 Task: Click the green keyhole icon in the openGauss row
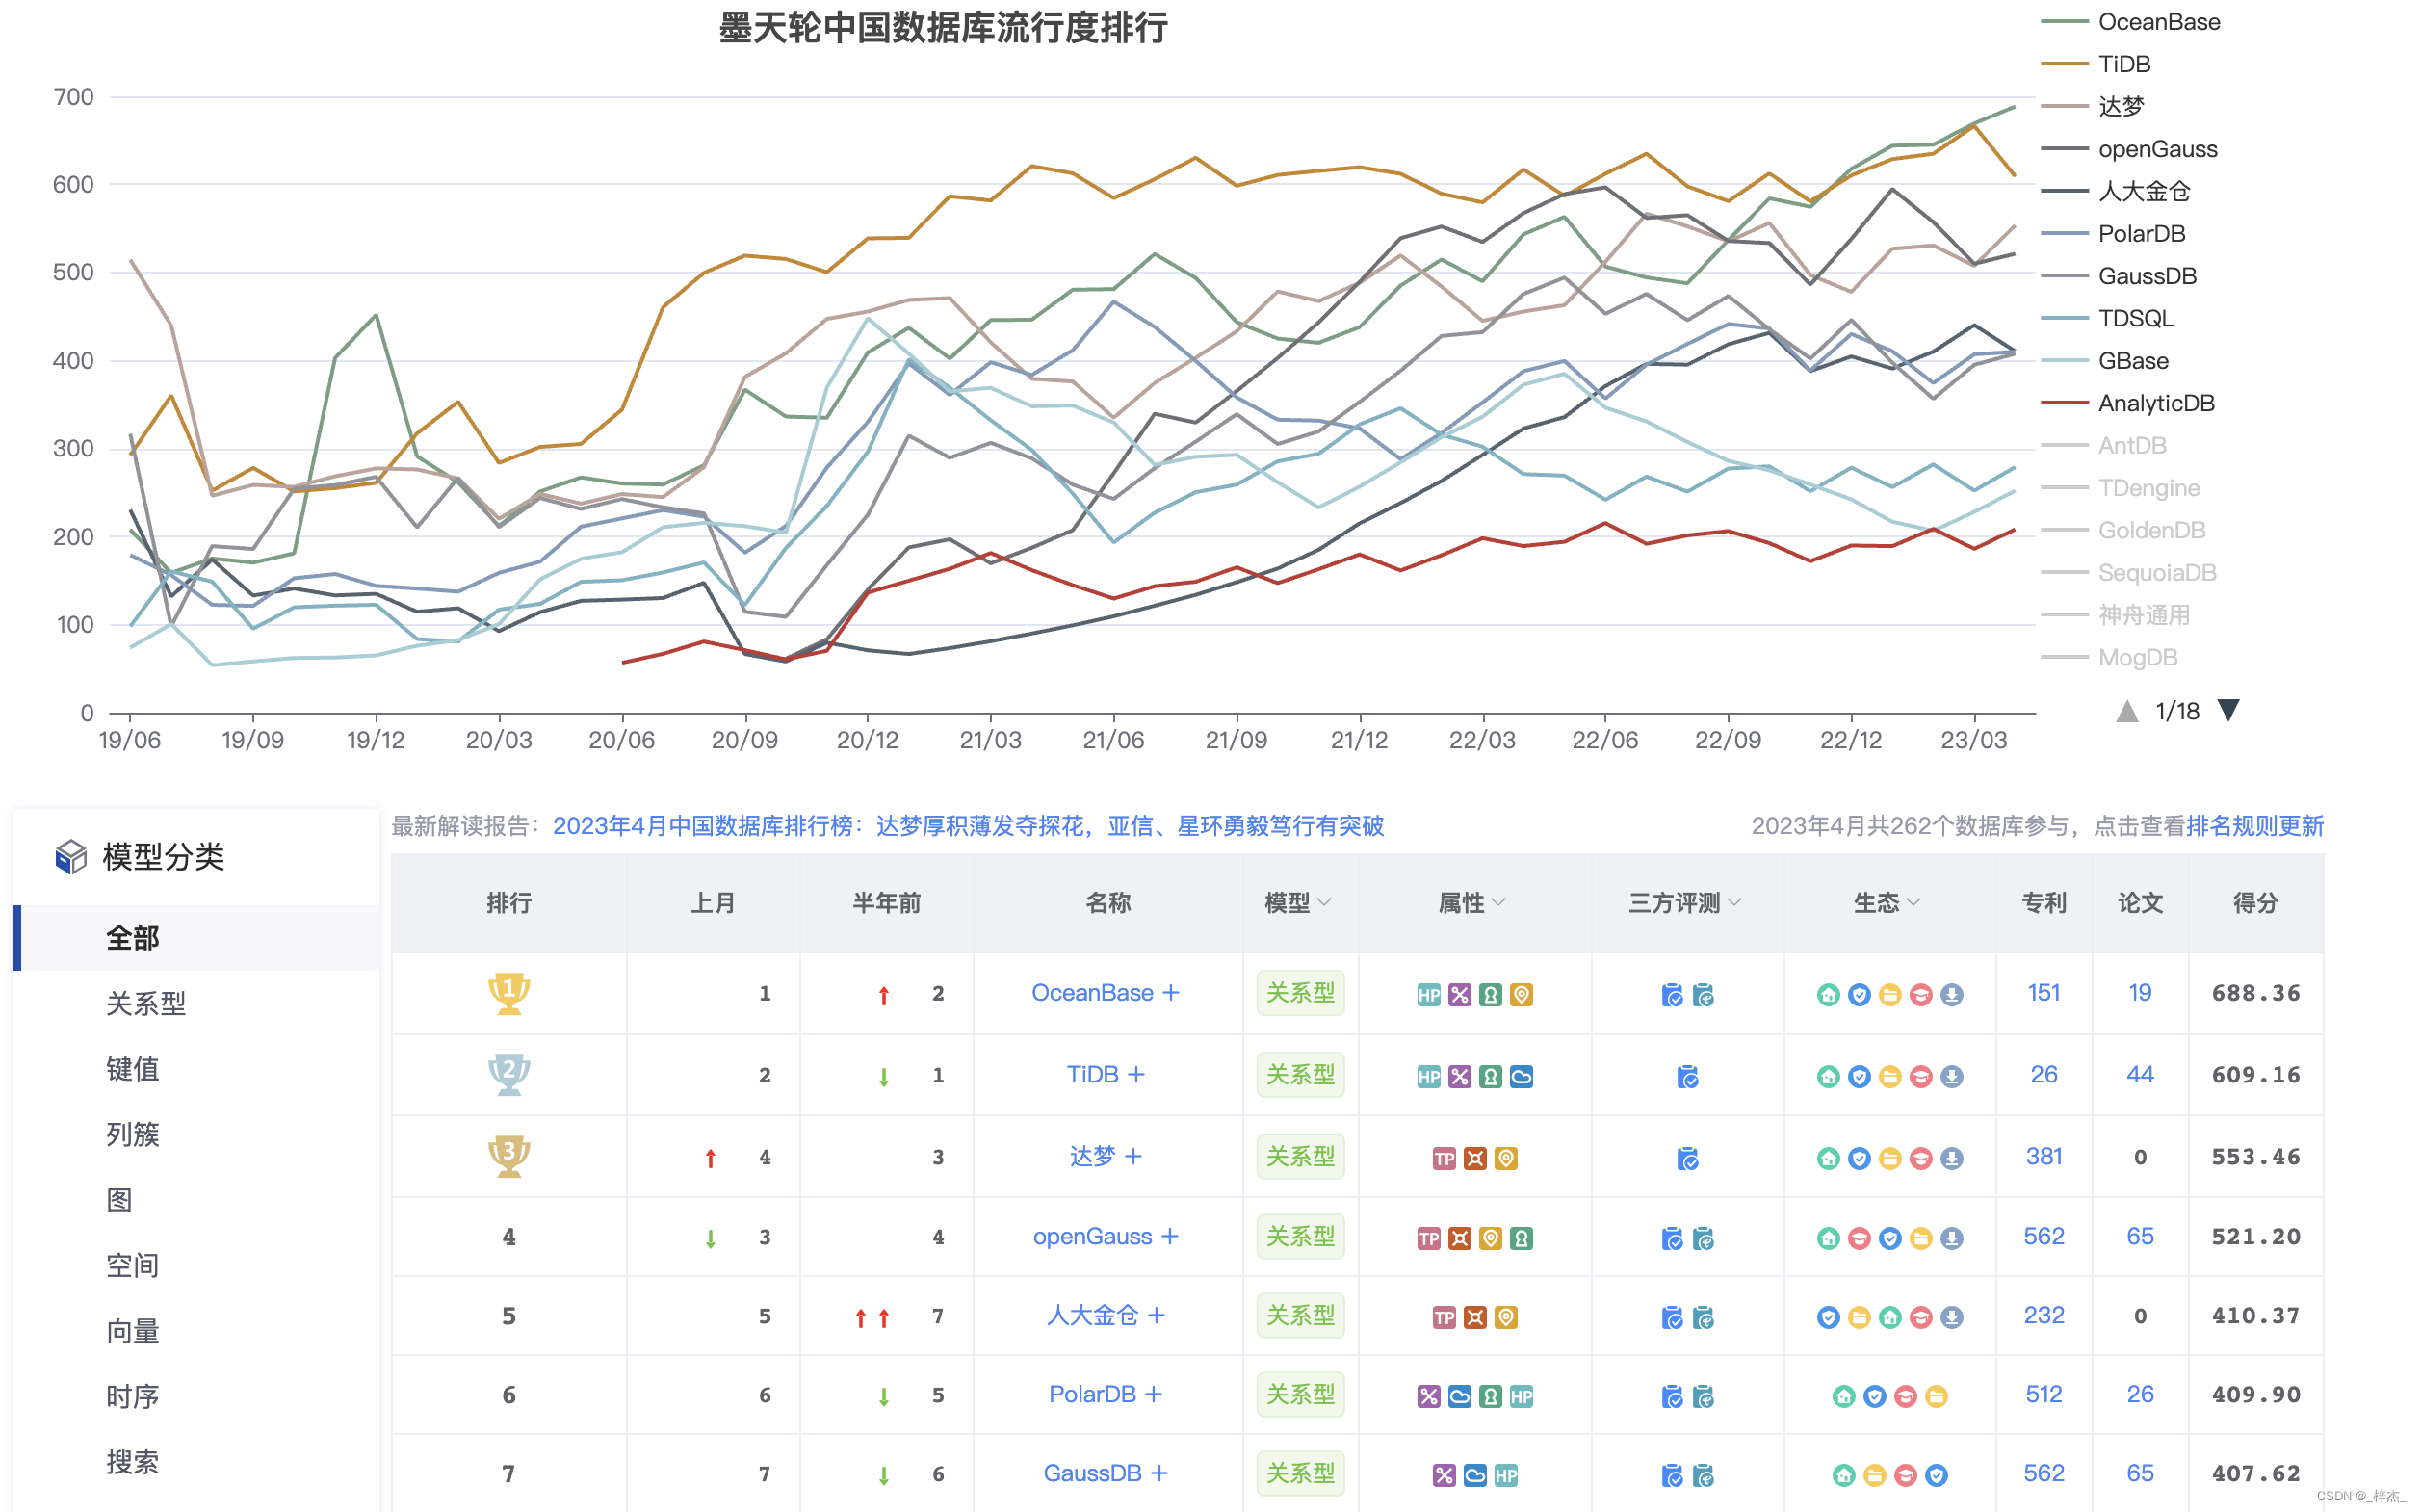(1521, 1239)
